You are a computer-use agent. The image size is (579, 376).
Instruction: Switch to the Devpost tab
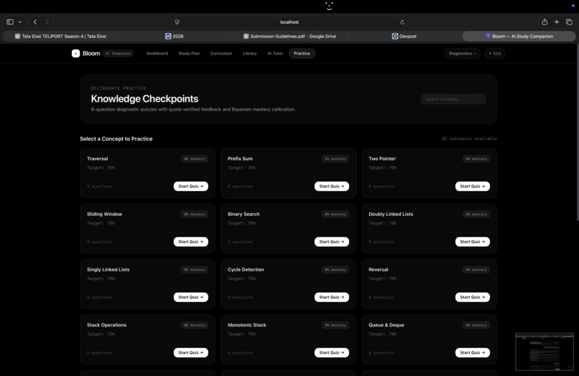click(404, 36)
